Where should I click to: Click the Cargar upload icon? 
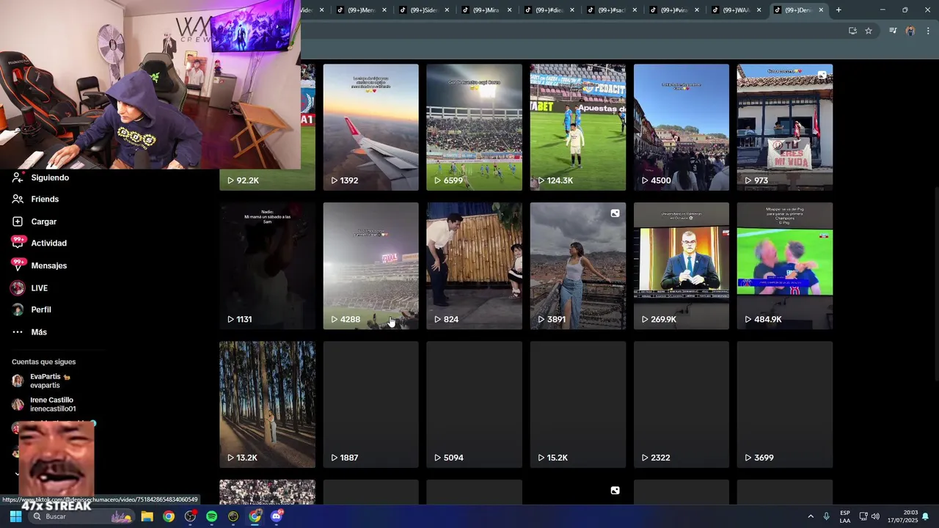click(x=18, y=221)
